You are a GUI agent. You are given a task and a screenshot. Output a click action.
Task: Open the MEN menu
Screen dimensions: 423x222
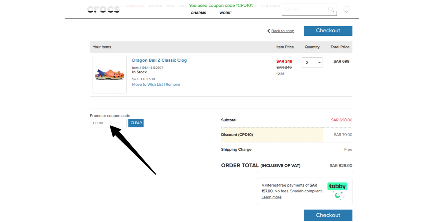pos(170,6)
